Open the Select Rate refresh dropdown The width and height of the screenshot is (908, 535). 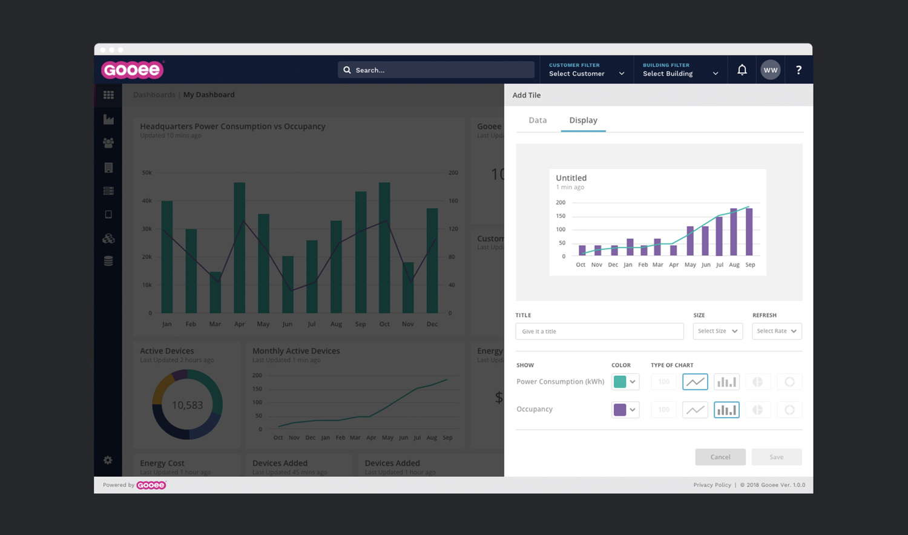(777, 331)
